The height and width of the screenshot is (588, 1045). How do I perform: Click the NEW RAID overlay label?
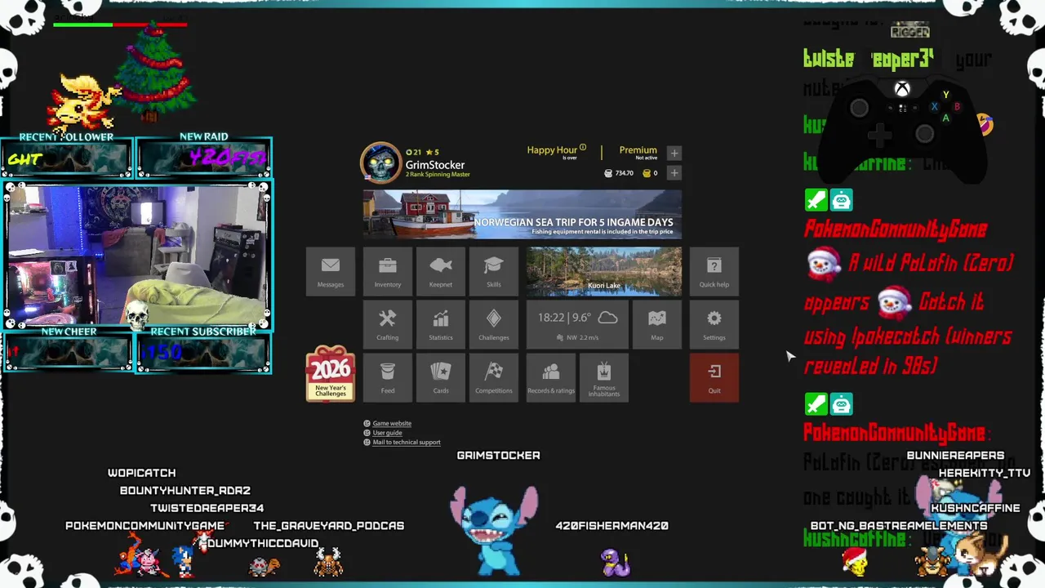pyautogui.click(x=203, y=136)
